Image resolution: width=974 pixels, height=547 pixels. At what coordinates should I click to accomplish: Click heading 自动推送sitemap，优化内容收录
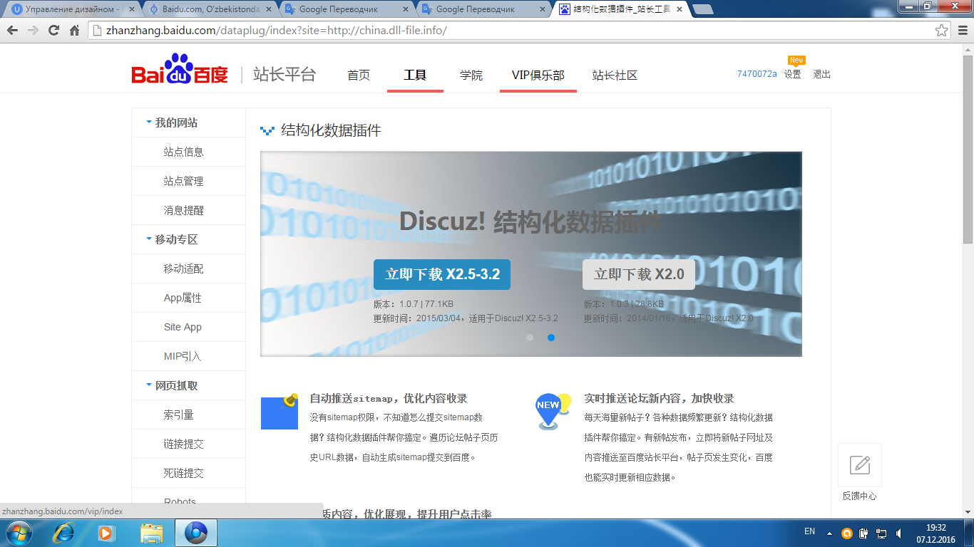click(x=389, y=398)
